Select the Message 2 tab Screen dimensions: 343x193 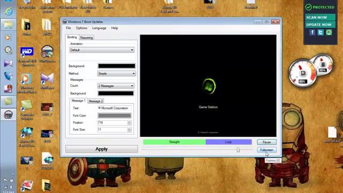(95, 101)
